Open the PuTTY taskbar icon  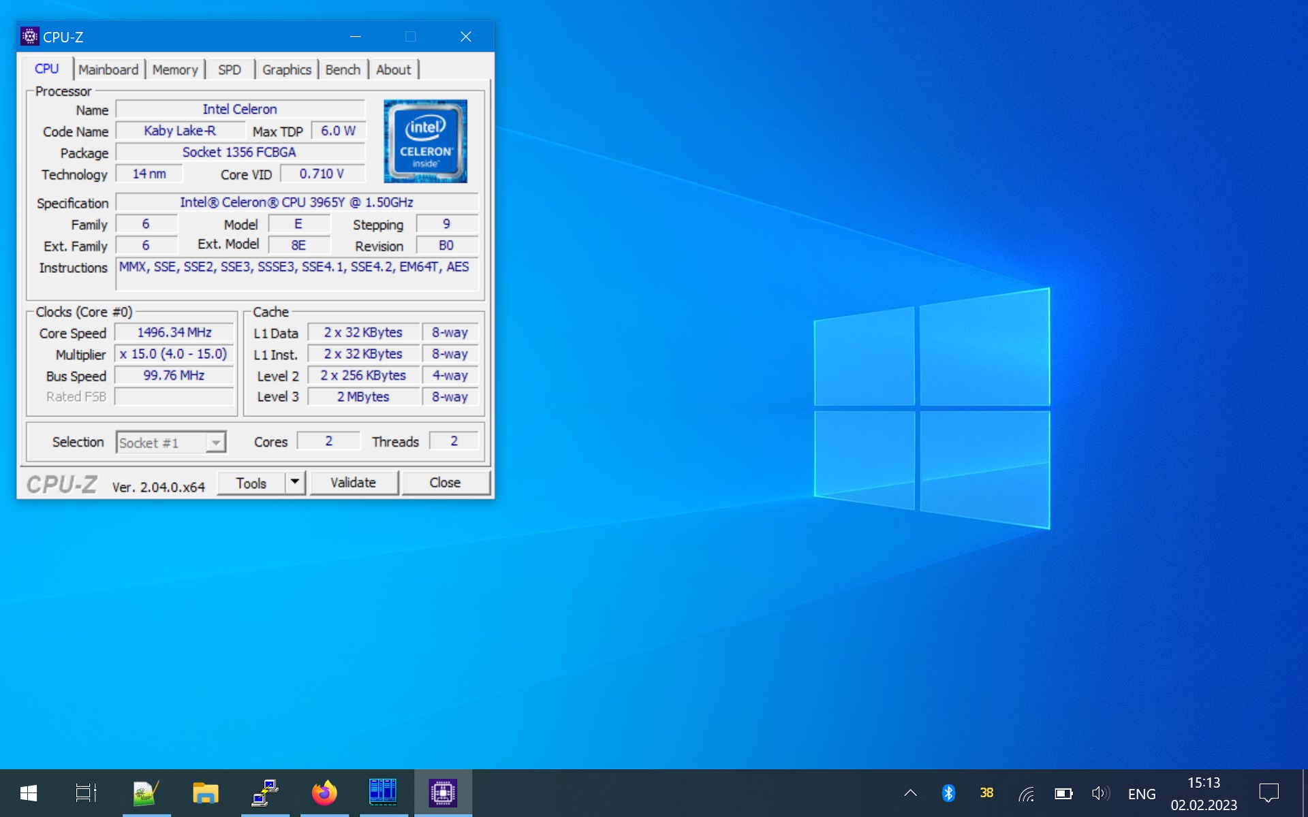pos(264,792)
